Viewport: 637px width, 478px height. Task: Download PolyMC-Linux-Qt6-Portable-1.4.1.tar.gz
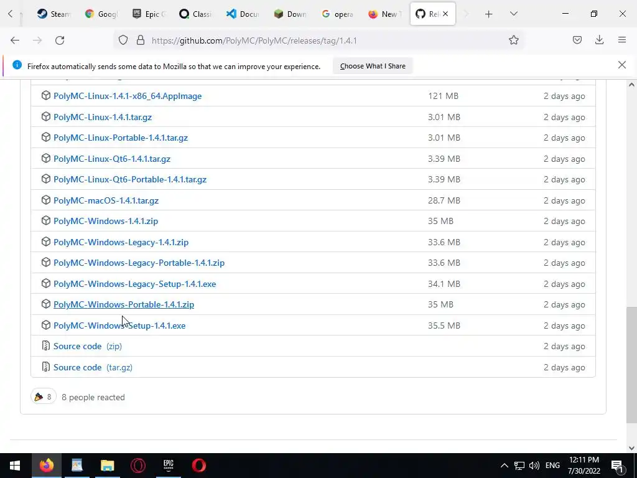tap(130, 179)
